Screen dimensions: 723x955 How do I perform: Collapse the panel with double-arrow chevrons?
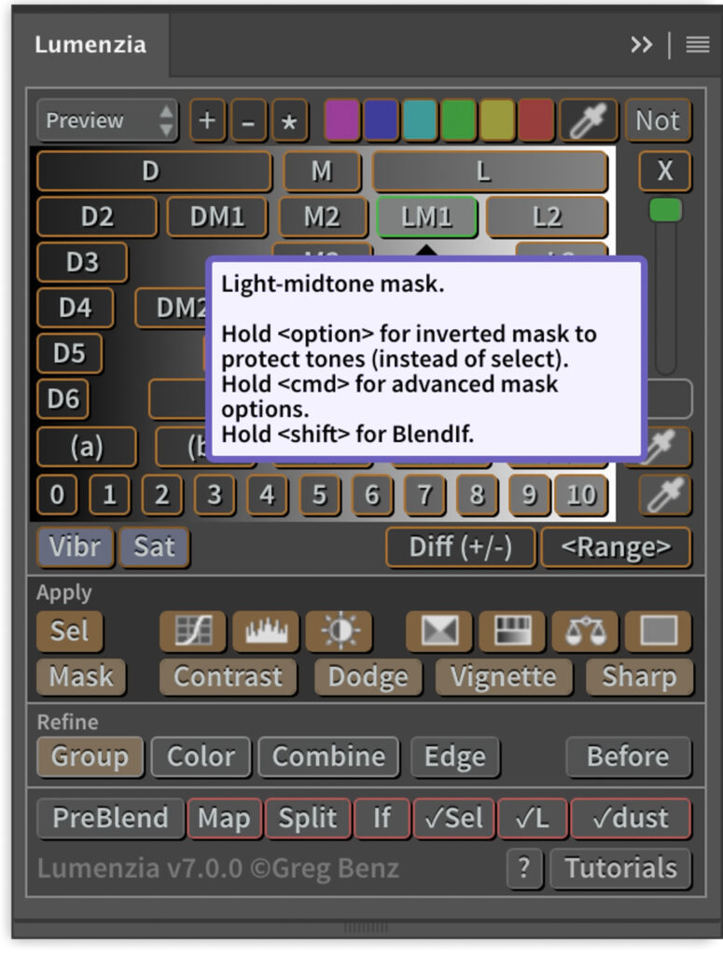641,45
